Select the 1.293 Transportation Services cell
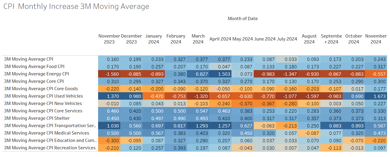Image resolution: width=390 pixels, height=157 pixels. click(x=198, y=126)
